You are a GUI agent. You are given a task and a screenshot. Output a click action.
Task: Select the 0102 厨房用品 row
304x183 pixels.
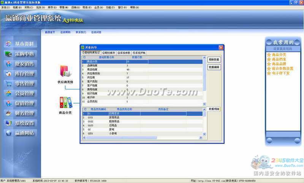click(x=142, y=122)
